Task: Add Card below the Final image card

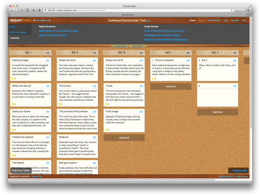Action: [x=124, y=138]
